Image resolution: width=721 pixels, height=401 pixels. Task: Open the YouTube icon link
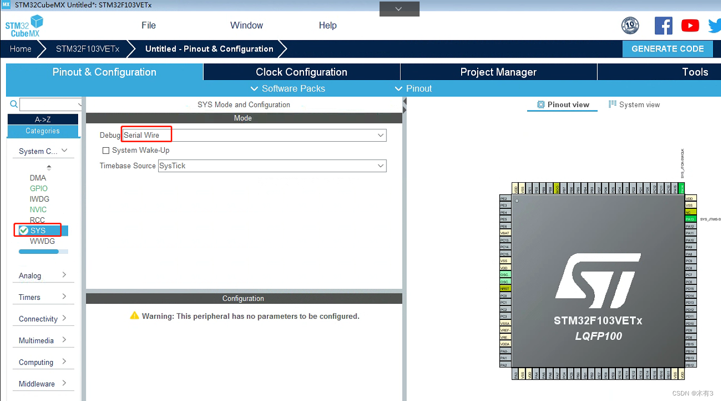pyautogui.click(x=690, y=26)
